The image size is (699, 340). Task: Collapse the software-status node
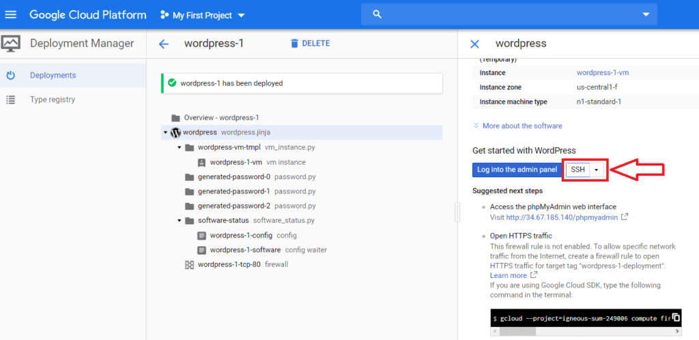(x=180, y=220)
